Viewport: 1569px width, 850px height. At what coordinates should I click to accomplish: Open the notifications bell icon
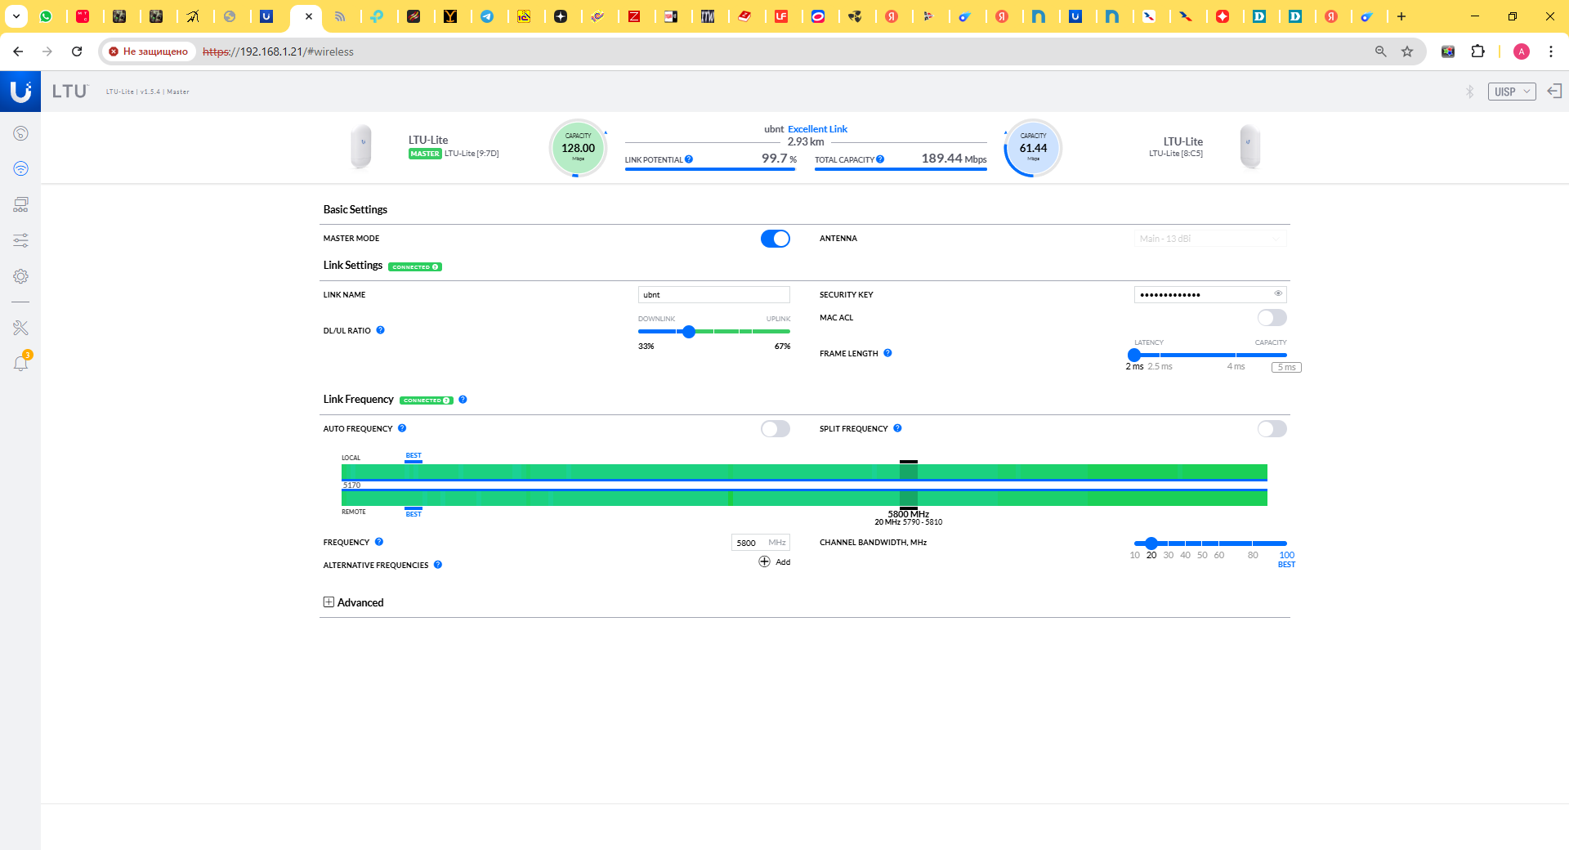[x=20, y=364]
